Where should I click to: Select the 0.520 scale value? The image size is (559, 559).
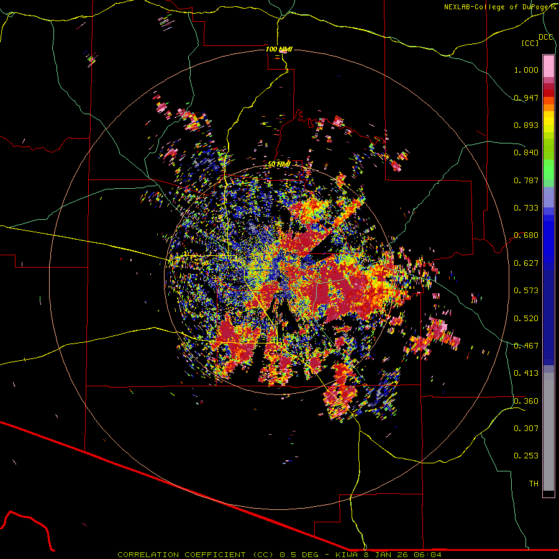(x=526, y=319)
